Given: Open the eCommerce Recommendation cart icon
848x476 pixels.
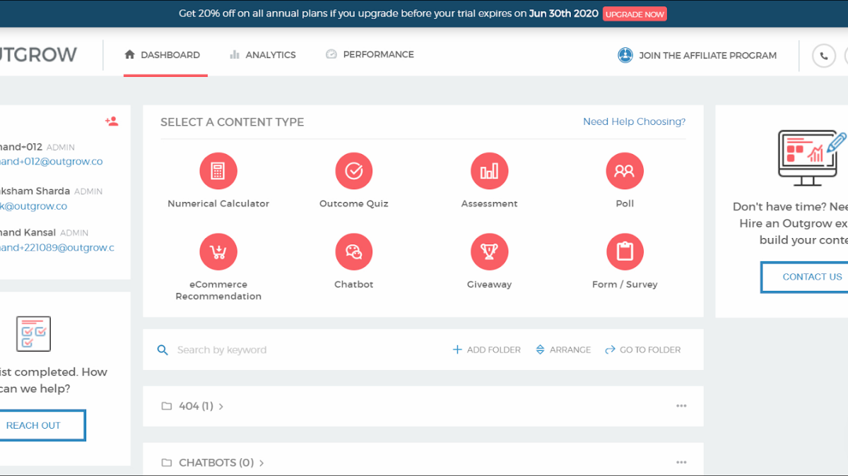Looking at the screenshot, I should (x=218, y=251).
